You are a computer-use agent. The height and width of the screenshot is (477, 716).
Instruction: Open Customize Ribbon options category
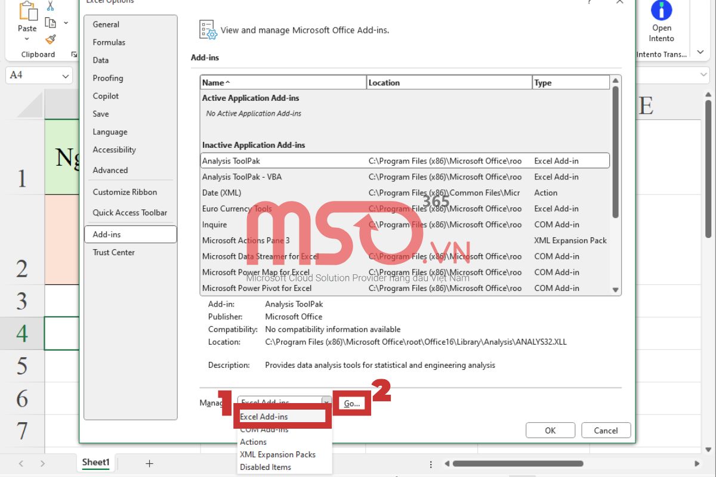[131, 192]
